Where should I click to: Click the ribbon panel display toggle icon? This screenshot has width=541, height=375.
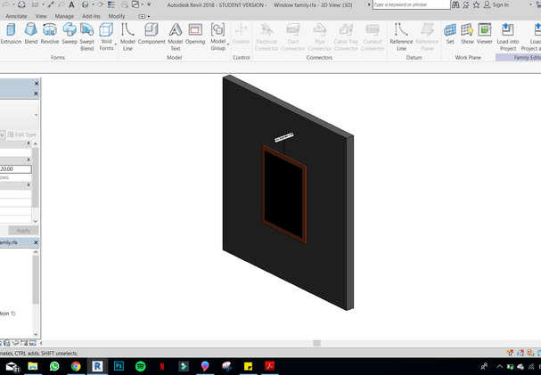142,16
